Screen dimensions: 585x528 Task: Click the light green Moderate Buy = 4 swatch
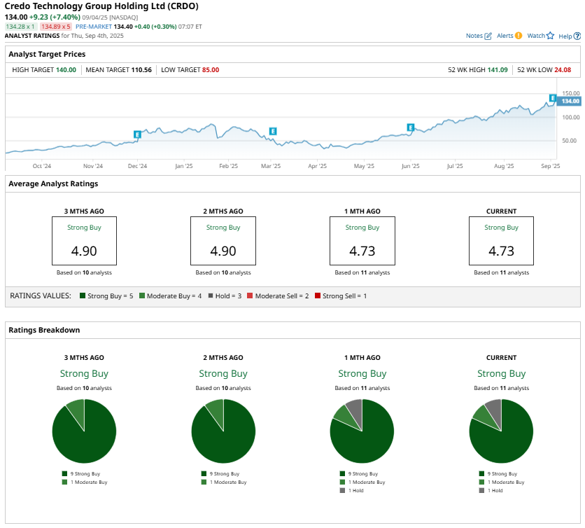tap(142, 296)
